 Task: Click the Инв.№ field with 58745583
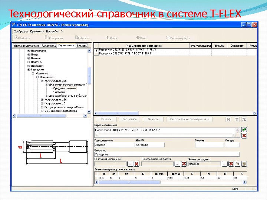[x=150, y=145]
